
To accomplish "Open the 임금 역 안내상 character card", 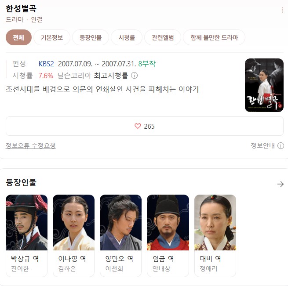I will [x=168, y=236].
